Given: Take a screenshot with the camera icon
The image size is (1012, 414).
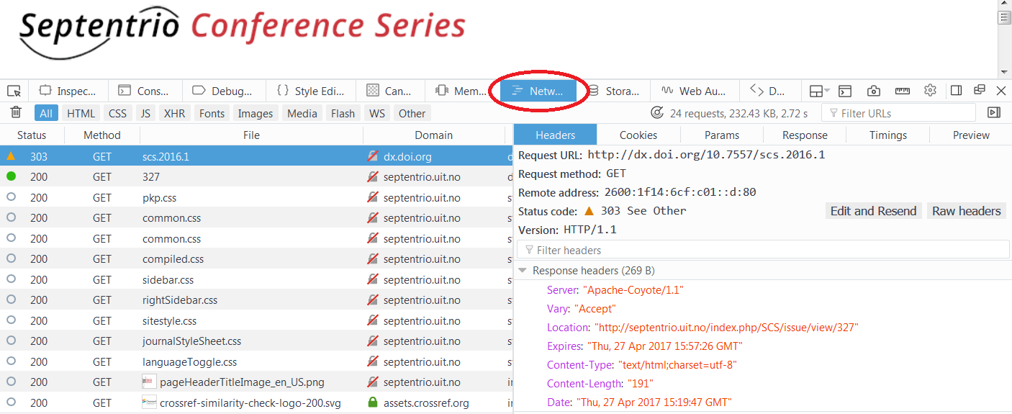Looking at the screenshot, I should pyautogui.click(x=873, y=91).
